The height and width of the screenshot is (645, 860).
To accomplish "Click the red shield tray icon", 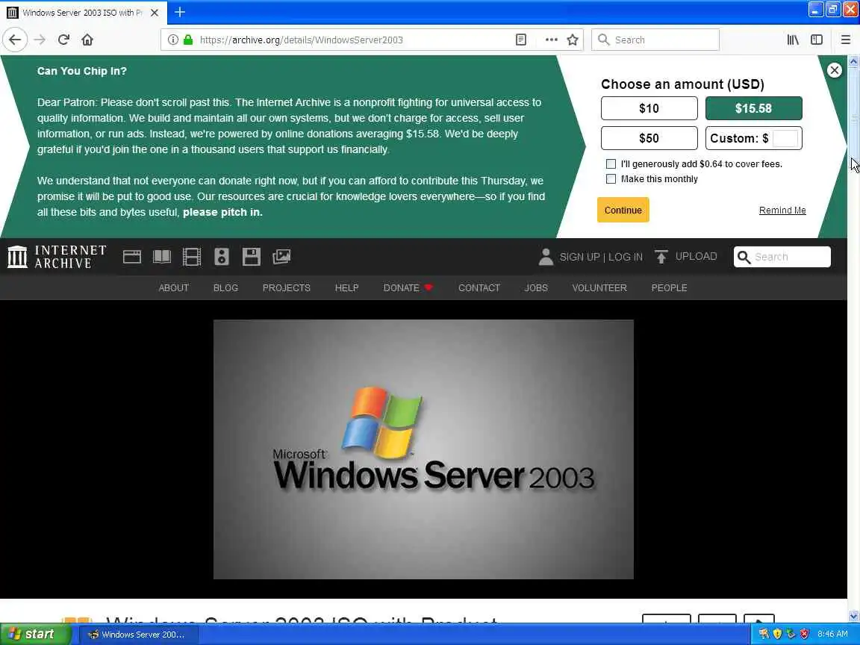I will click(804, 634).
